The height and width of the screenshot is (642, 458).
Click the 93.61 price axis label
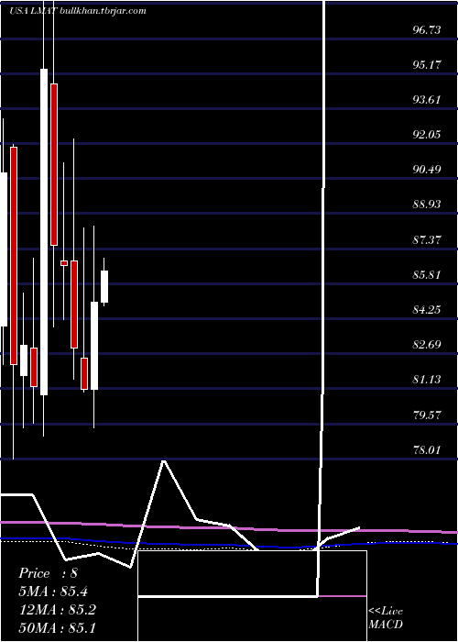point(427,100)
